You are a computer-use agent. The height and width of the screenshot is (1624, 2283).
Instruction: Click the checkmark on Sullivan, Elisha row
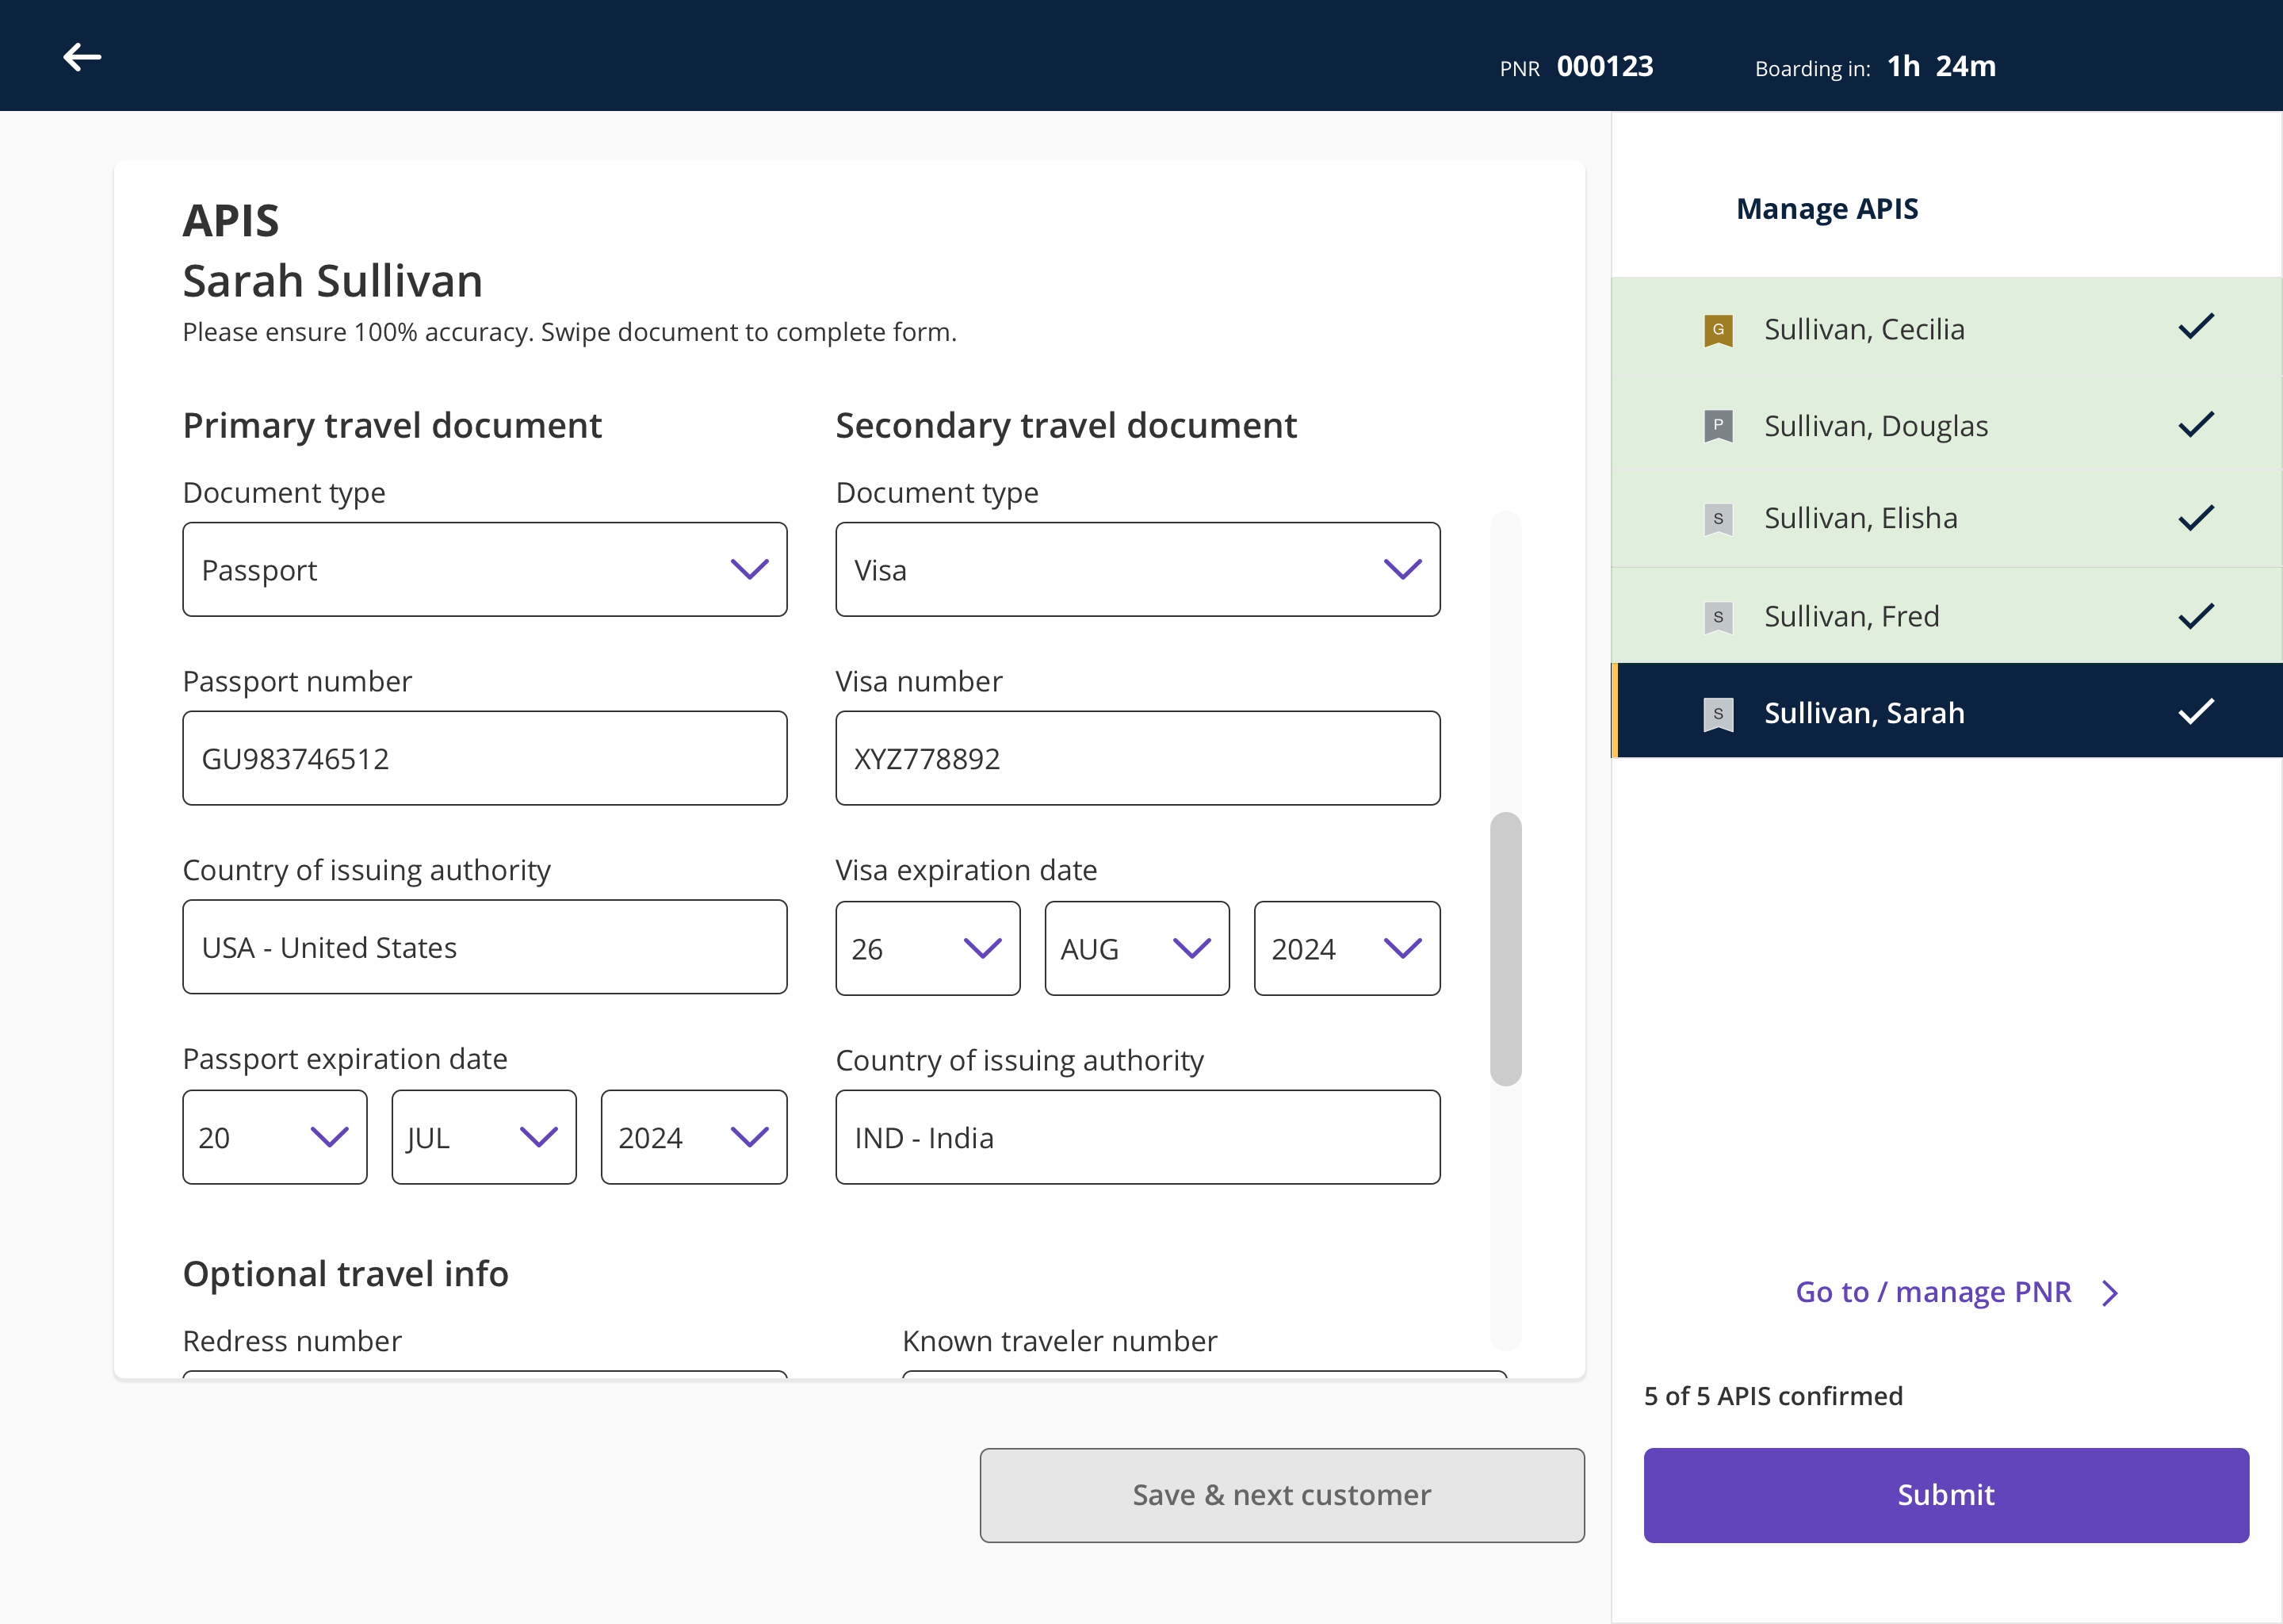(2196, 518)
